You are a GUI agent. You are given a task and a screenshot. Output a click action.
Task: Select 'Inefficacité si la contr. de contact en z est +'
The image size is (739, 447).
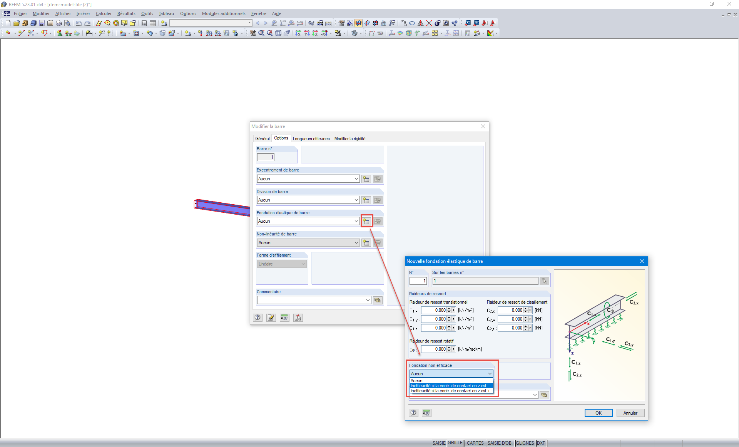coord(450,391)
